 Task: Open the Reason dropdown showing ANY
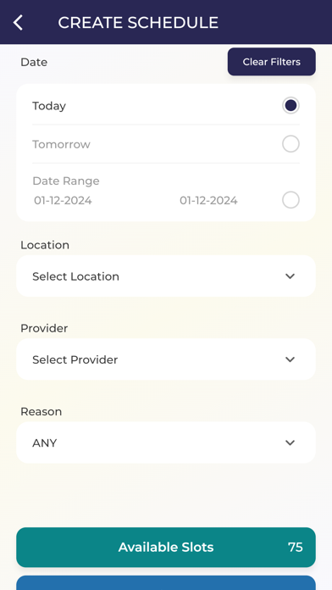[x=166, y=442]
